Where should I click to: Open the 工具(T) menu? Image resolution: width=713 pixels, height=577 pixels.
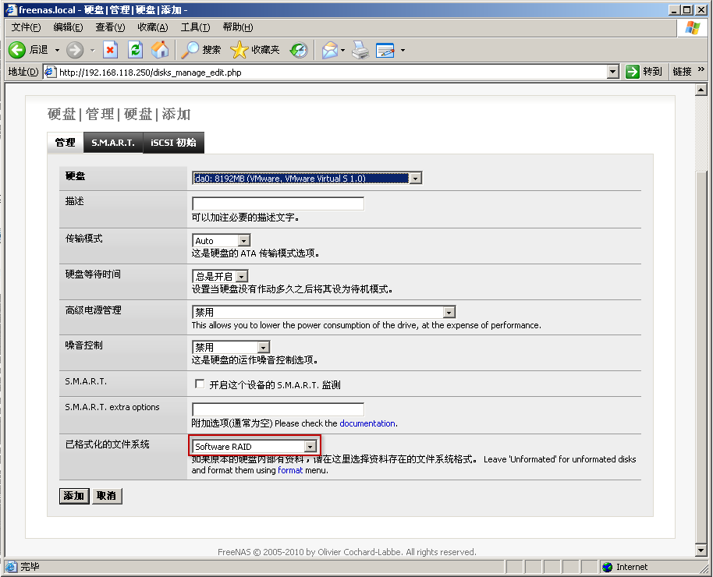pos(196,27)
